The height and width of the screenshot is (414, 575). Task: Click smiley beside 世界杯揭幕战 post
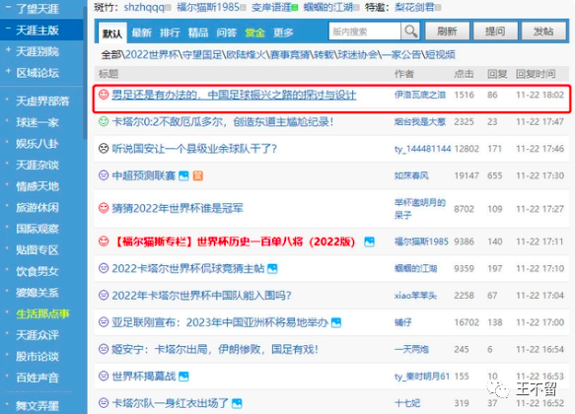coord(104,376)
